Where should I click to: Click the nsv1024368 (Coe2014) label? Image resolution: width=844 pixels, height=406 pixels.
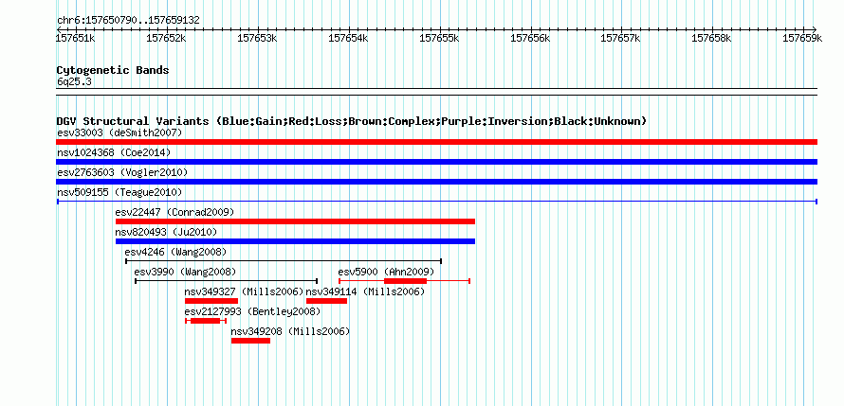[114, 152]
